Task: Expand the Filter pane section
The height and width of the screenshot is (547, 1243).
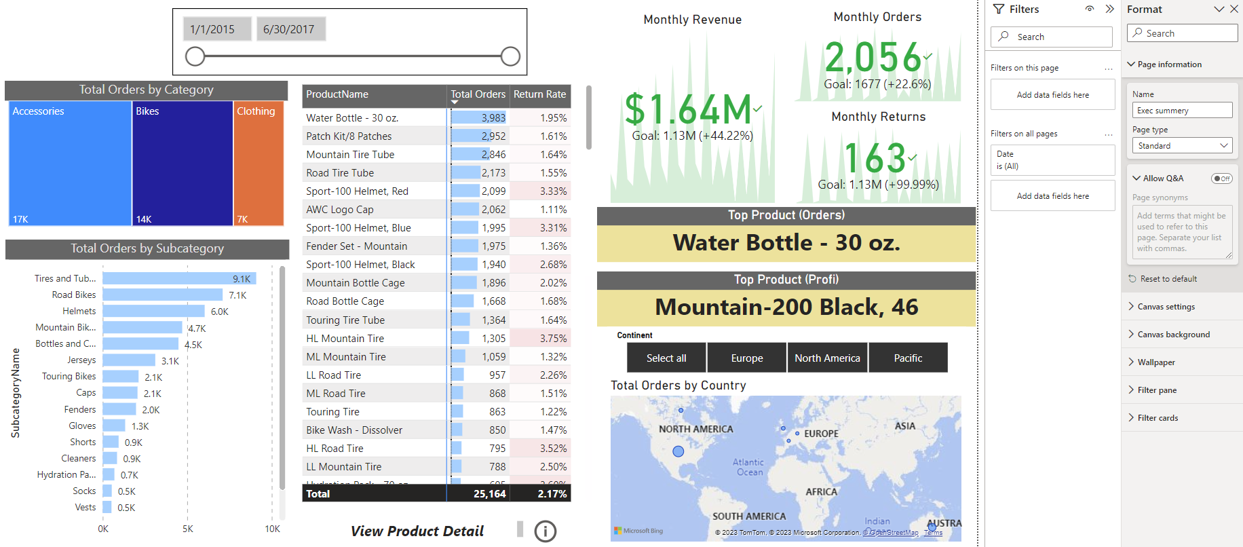Action: click(x=1131, y=390)
